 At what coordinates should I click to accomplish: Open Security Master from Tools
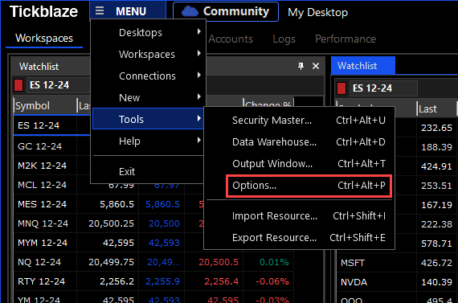pos(300,121)
